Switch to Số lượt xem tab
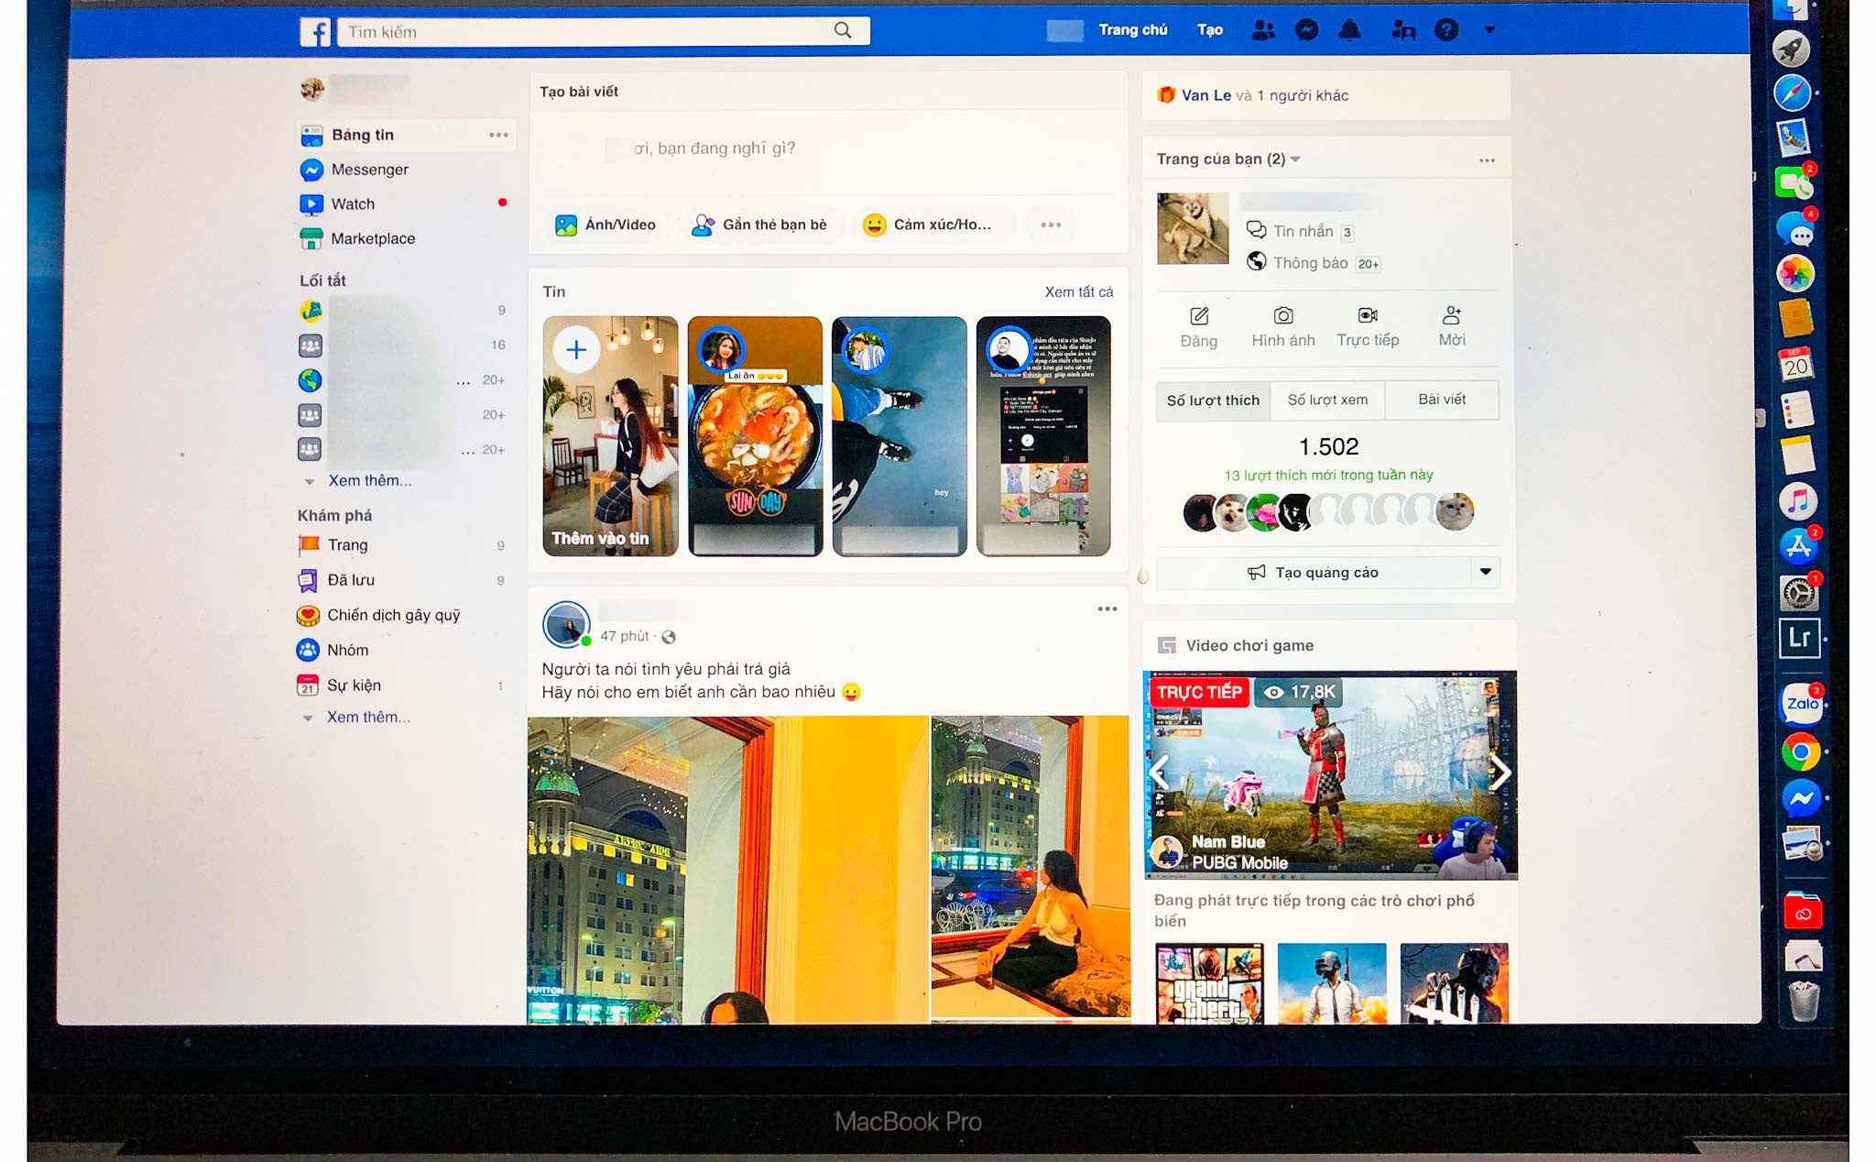 [x=1327, y=400]
